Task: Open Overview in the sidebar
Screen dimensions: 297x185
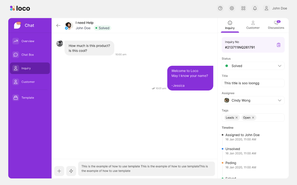Action: (x=28, y=41)
